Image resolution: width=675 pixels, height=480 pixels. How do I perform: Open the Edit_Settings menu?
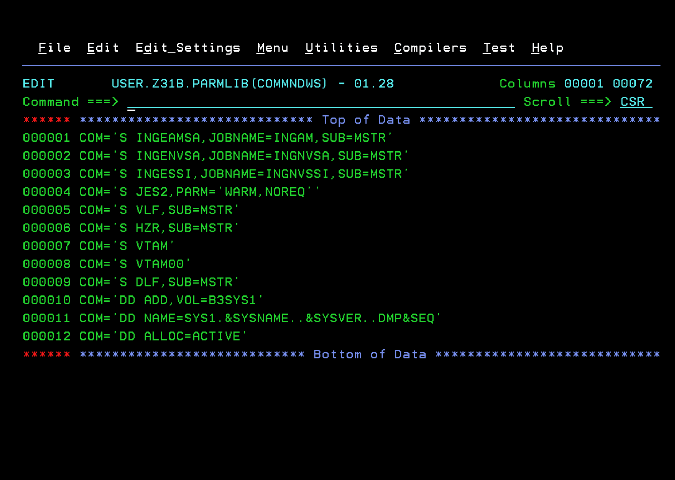coord(188,47)
